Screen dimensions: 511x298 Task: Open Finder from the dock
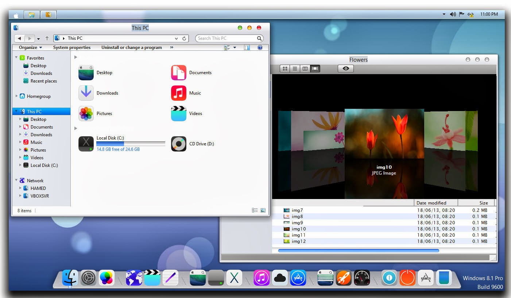[70, 278]
